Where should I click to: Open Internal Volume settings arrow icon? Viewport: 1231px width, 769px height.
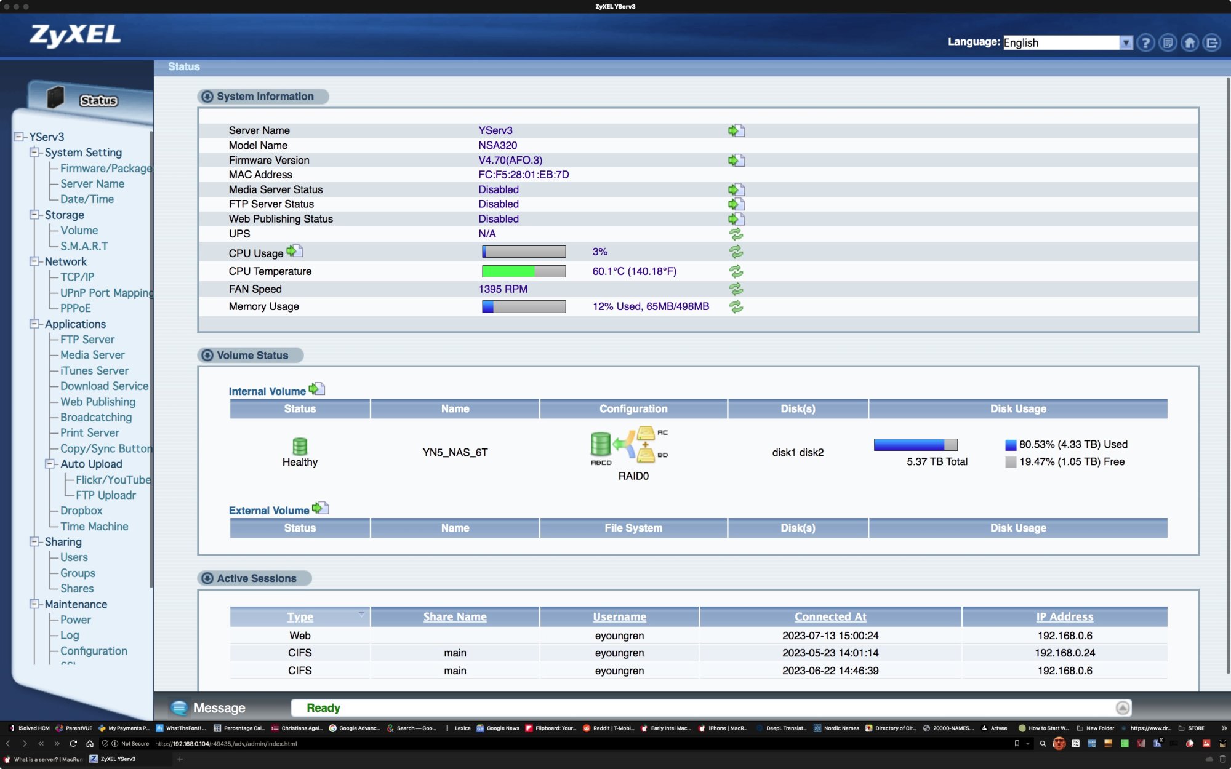pyautogui.click(x=316, y=389)
